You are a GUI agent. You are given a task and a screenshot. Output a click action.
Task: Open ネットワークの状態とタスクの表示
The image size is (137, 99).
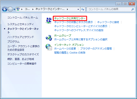coord(73,22)
